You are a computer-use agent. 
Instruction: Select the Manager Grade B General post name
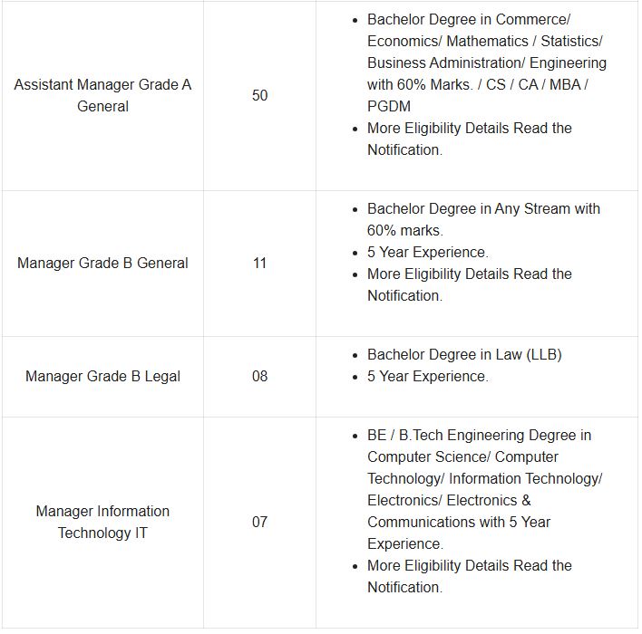pos(102,263)
